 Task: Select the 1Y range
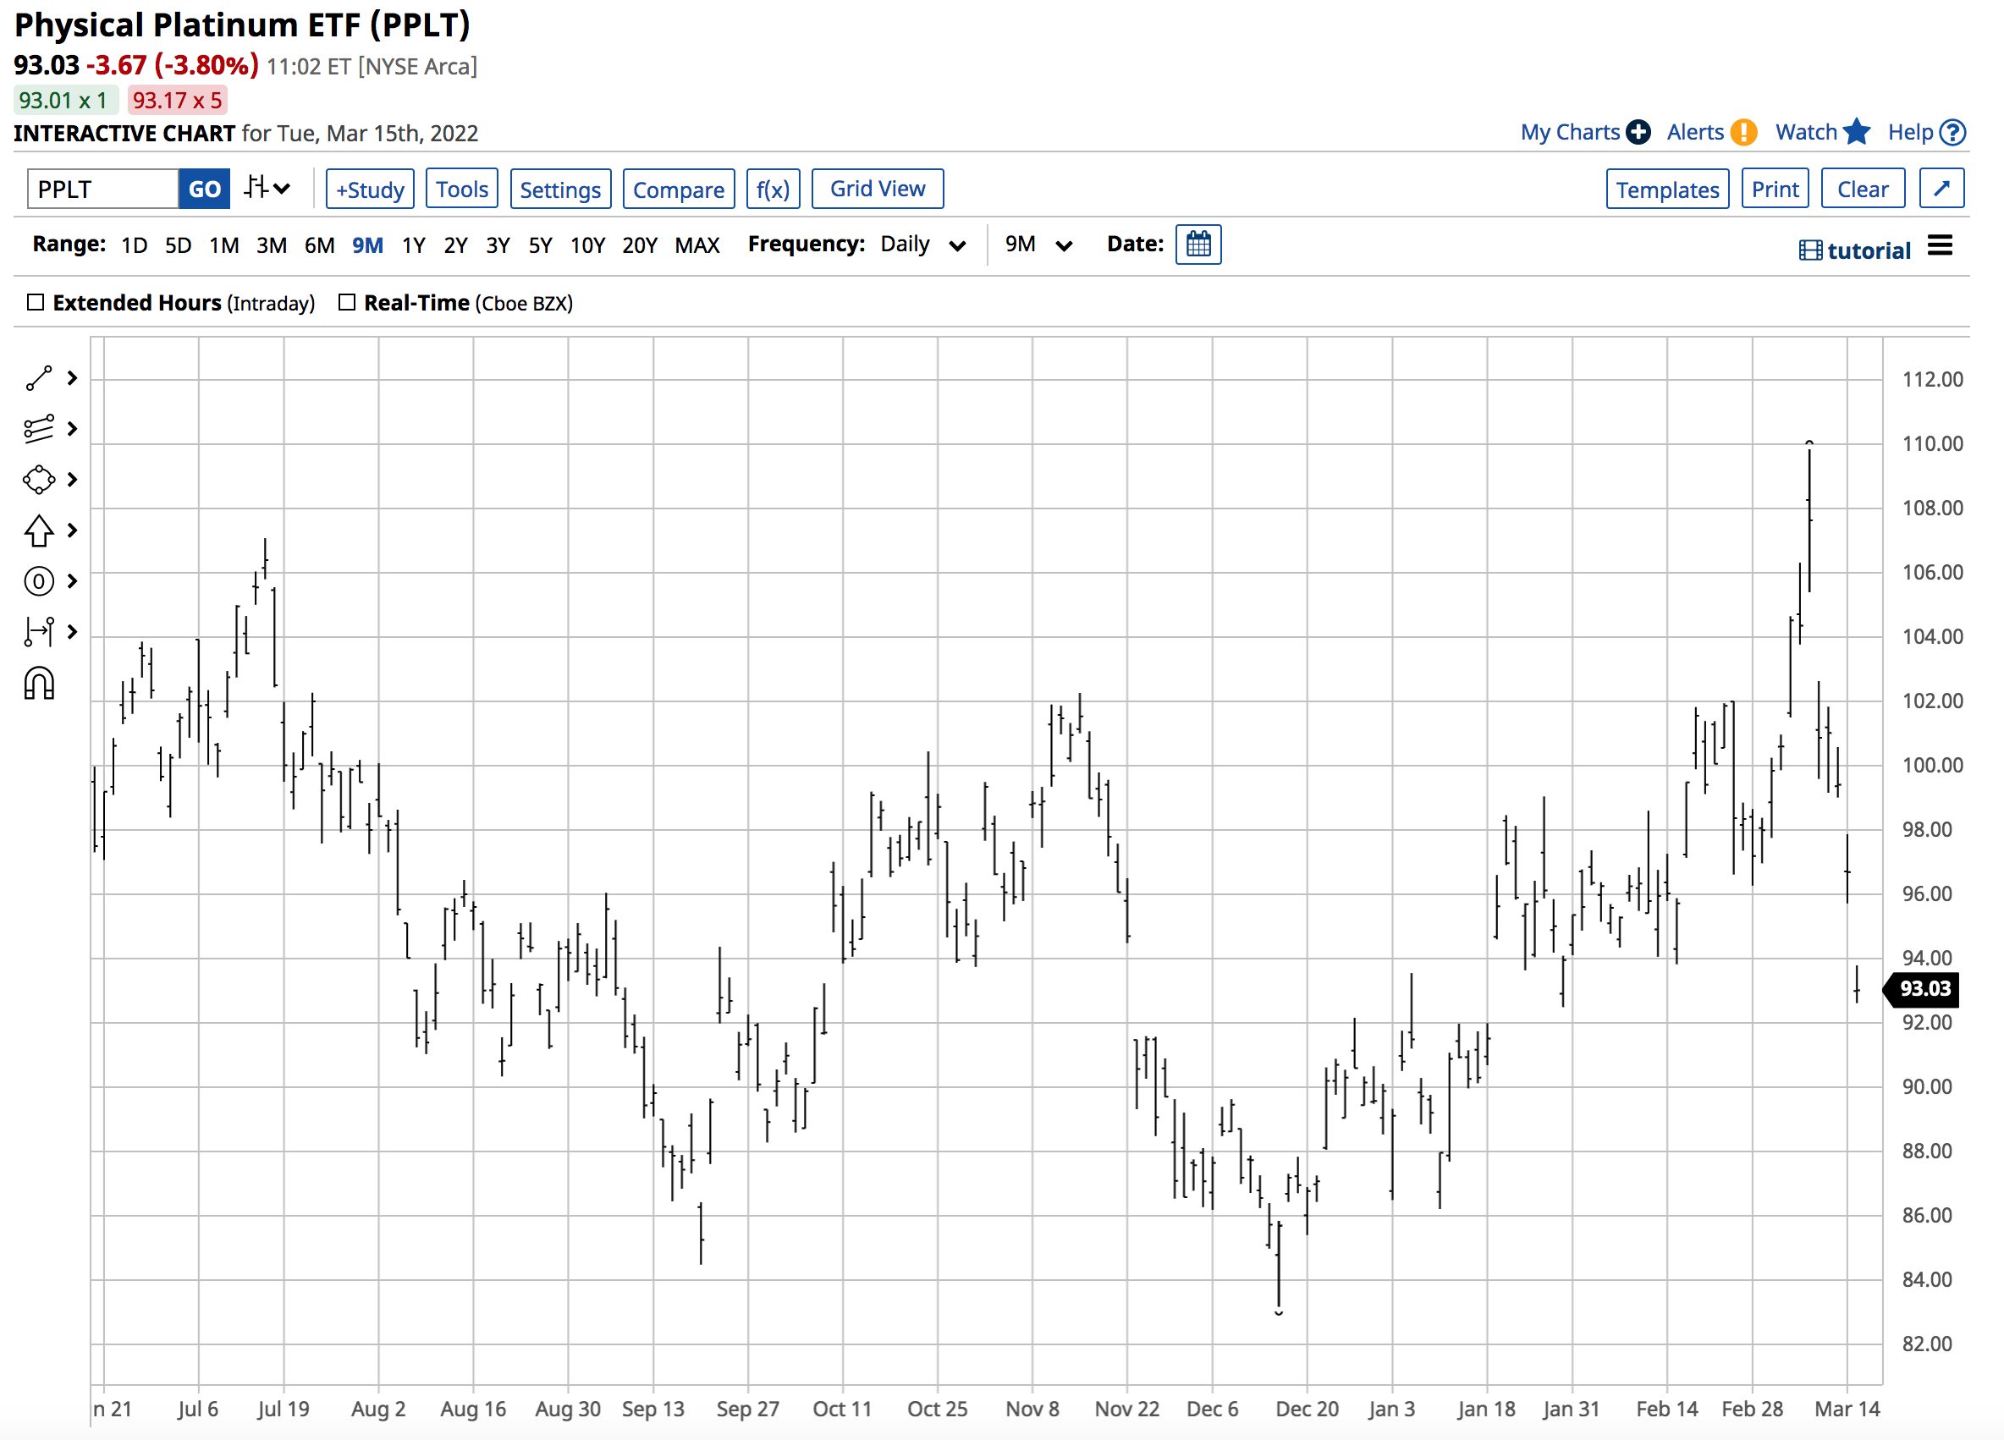tap(414, 245)
